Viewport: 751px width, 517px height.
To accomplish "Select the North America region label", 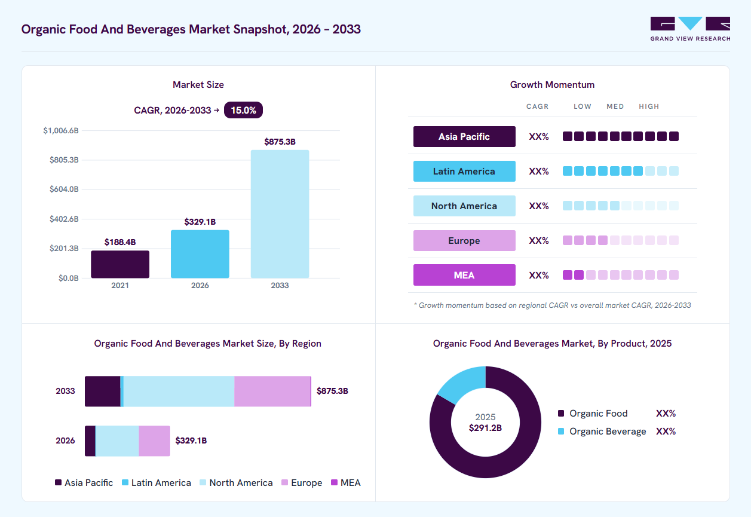I will [464, 206].
